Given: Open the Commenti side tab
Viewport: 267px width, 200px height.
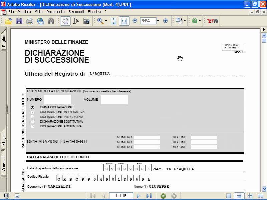Looking at the screenshot, I should pyautogui.click(x=4, y=163).
